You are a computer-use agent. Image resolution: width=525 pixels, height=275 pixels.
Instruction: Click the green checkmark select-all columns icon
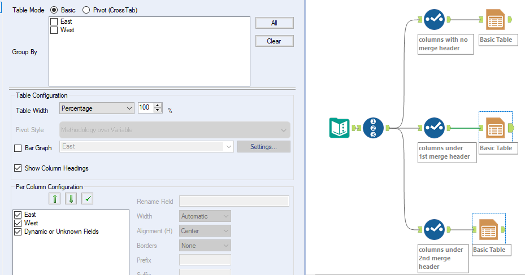pos(88,199)
